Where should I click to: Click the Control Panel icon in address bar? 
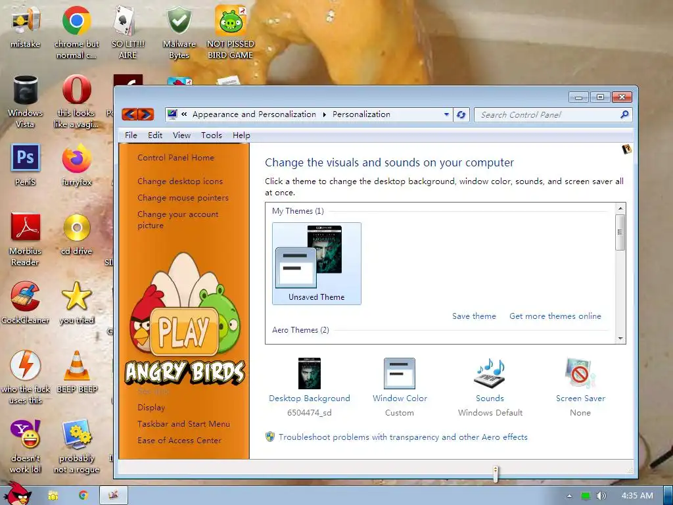(173, 114)
